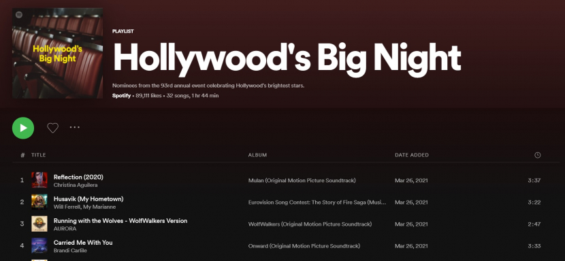Click the Spotify logo on cover art
The image size is (565, 261).
pyautogui.click(x=20, y=15)
